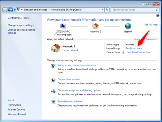Click the 'Access type:' label

coord(113,44)
